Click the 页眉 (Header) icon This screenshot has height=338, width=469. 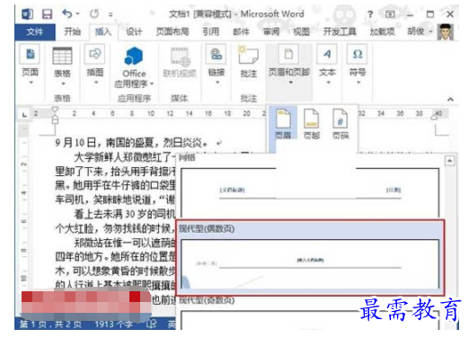(x=283, y=123)
